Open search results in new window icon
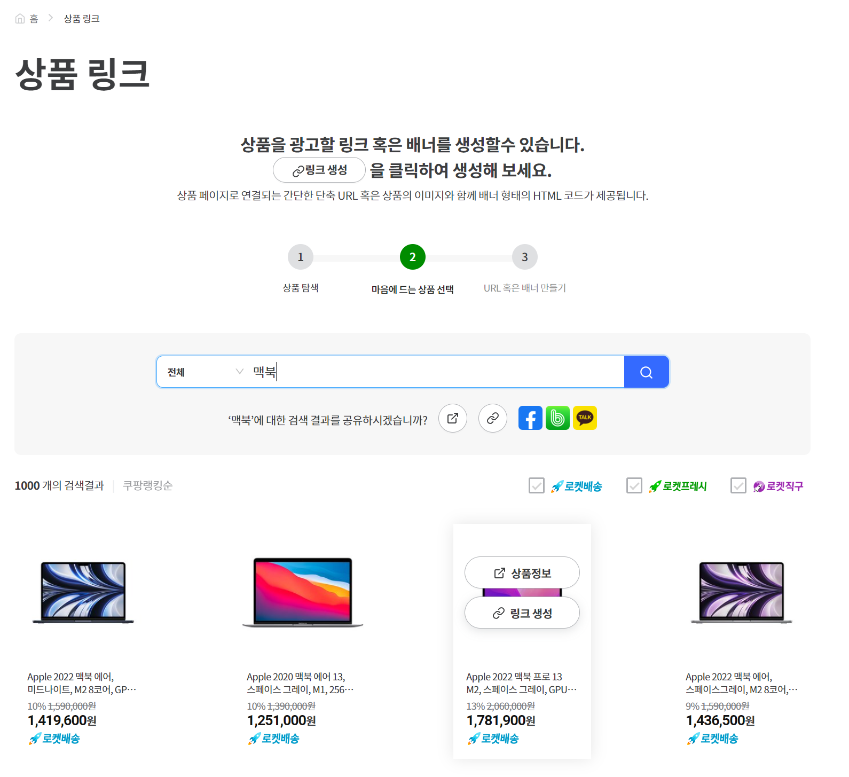 click(453, 418)
